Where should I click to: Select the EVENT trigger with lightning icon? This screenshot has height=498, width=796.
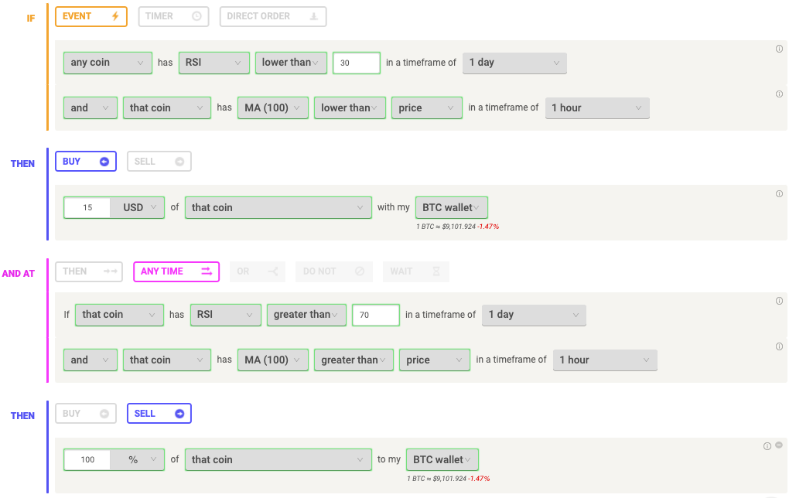pos(91,16)
